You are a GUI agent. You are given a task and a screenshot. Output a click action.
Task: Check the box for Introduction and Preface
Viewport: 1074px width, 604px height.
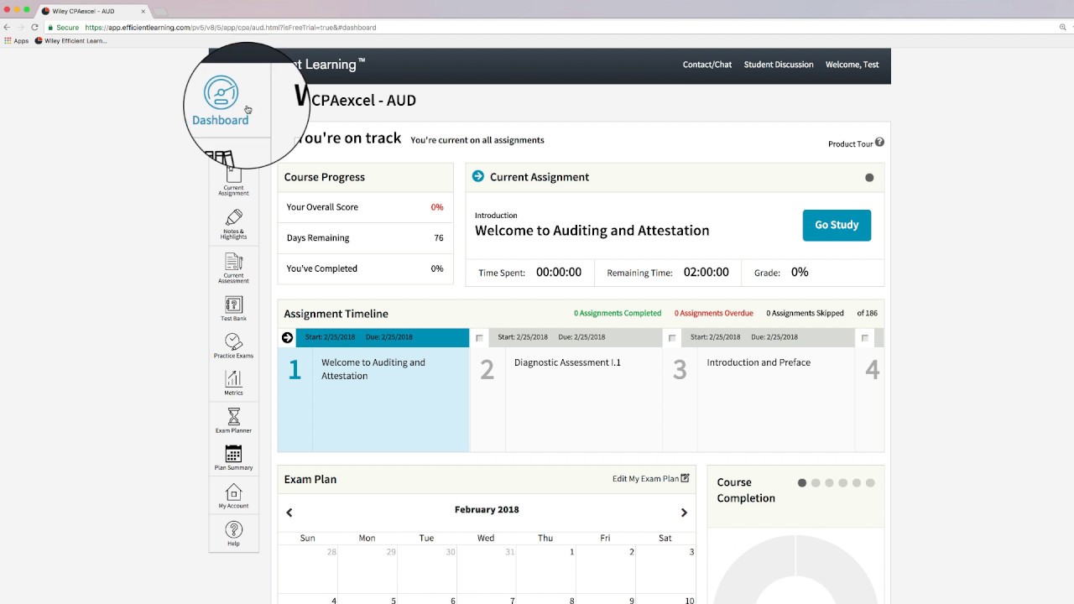(x=672, y=338)
